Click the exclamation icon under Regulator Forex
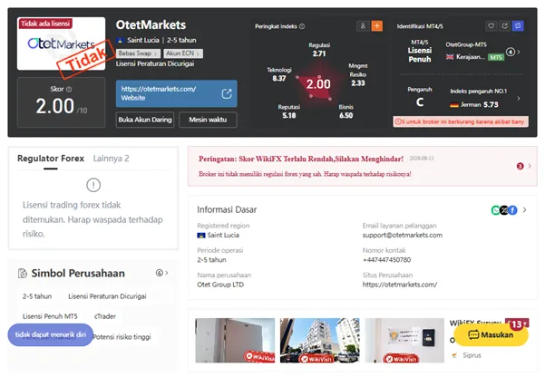Screen dimensions: 545x377 (93, 185)
